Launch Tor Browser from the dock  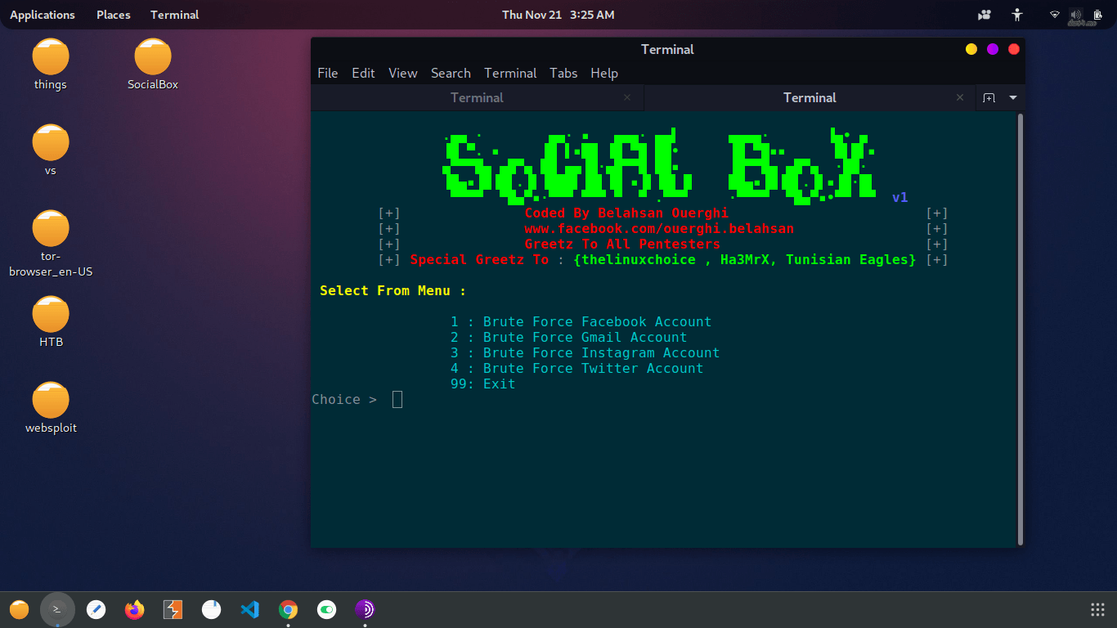click(365, 609)
